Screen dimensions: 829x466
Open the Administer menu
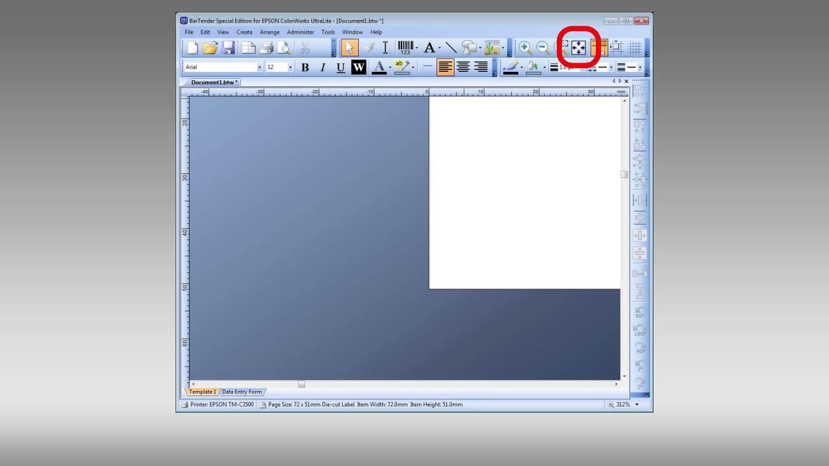[301, 32]
